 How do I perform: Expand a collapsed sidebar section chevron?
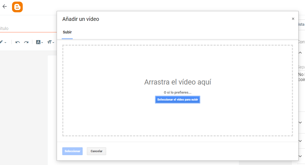(x=300, y=122)
